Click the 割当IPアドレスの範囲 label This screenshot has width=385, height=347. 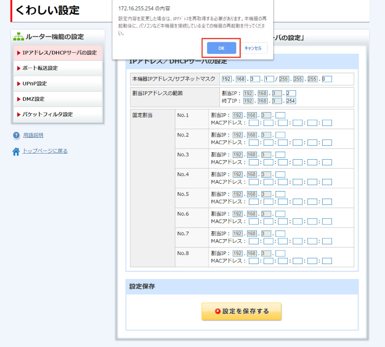(158, 94)
